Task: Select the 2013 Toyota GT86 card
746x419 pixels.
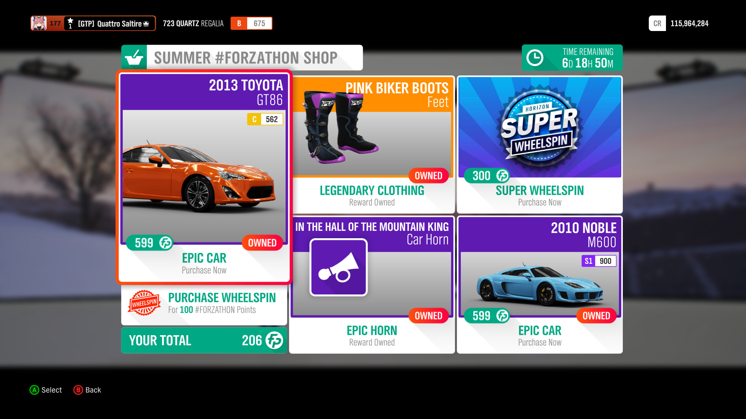Action: click(x=204, y=177)
